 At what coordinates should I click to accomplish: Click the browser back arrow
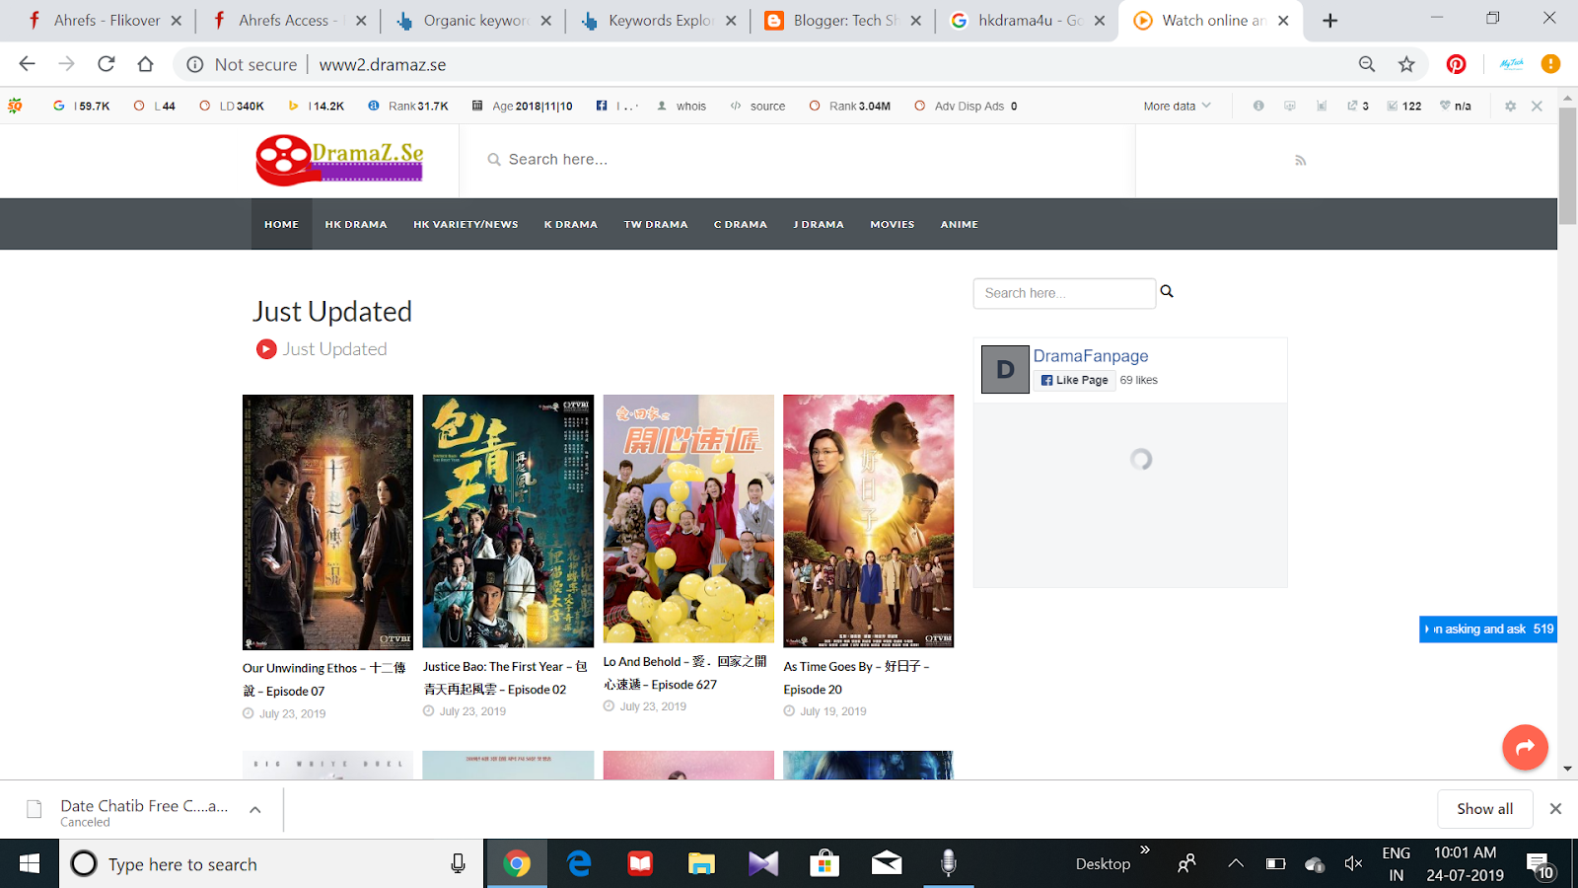[x=27, y=64]
